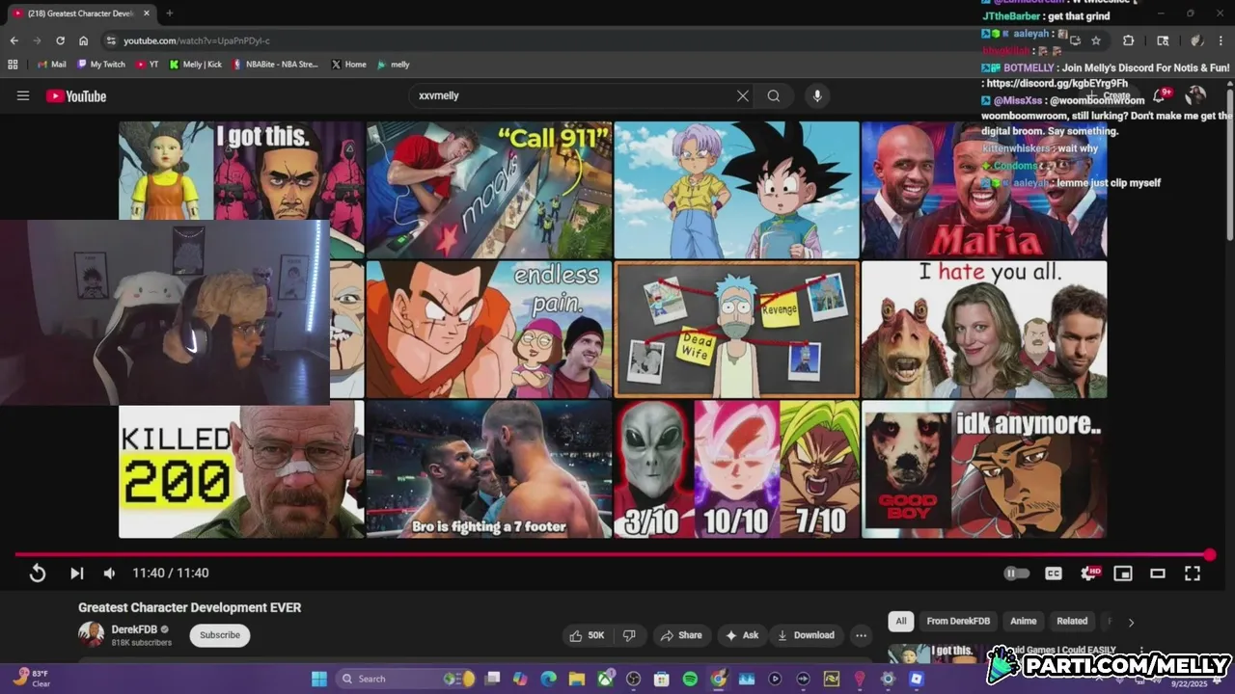
Task: Reload the current page
Action: pyautogui.click(x=60, y=40)
